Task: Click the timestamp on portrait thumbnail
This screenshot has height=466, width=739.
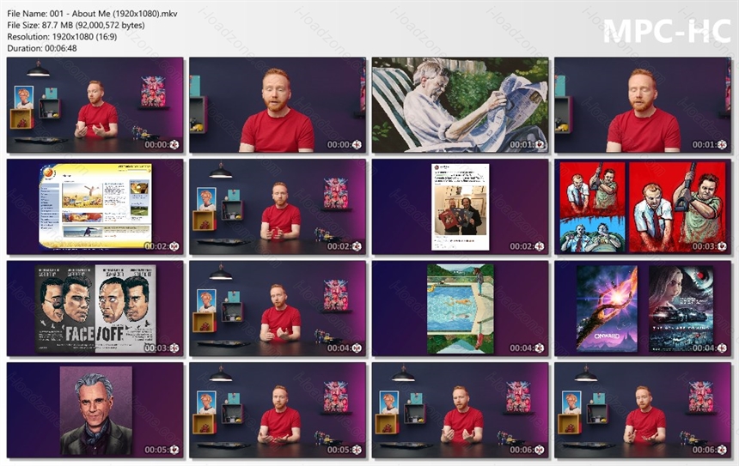Action: pos(162,450)
